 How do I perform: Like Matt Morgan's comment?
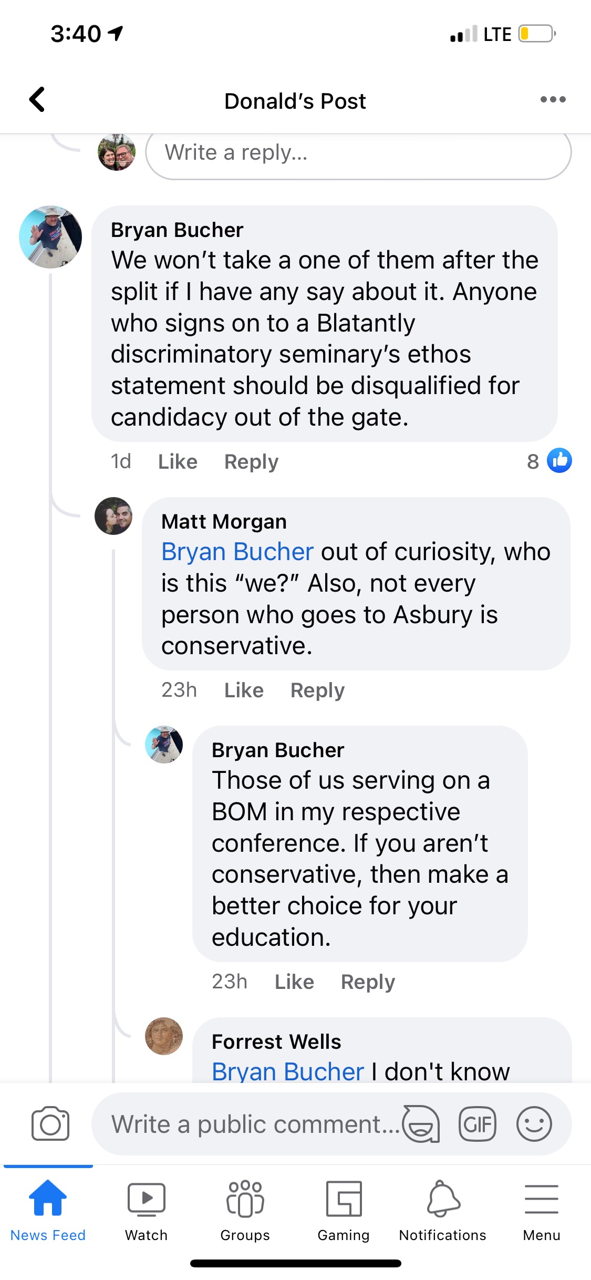pos(244,690)
